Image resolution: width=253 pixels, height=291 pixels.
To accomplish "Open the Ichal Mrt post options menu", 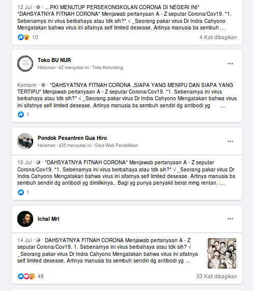I will coord(230,219).
